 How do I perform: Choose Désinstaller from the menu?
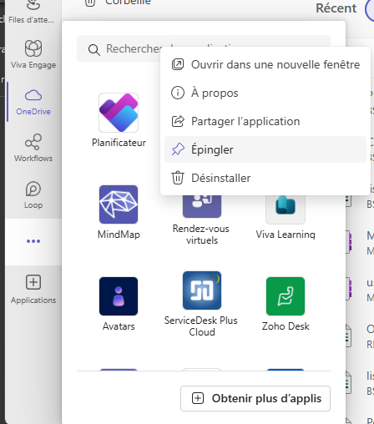pos(265,178)
